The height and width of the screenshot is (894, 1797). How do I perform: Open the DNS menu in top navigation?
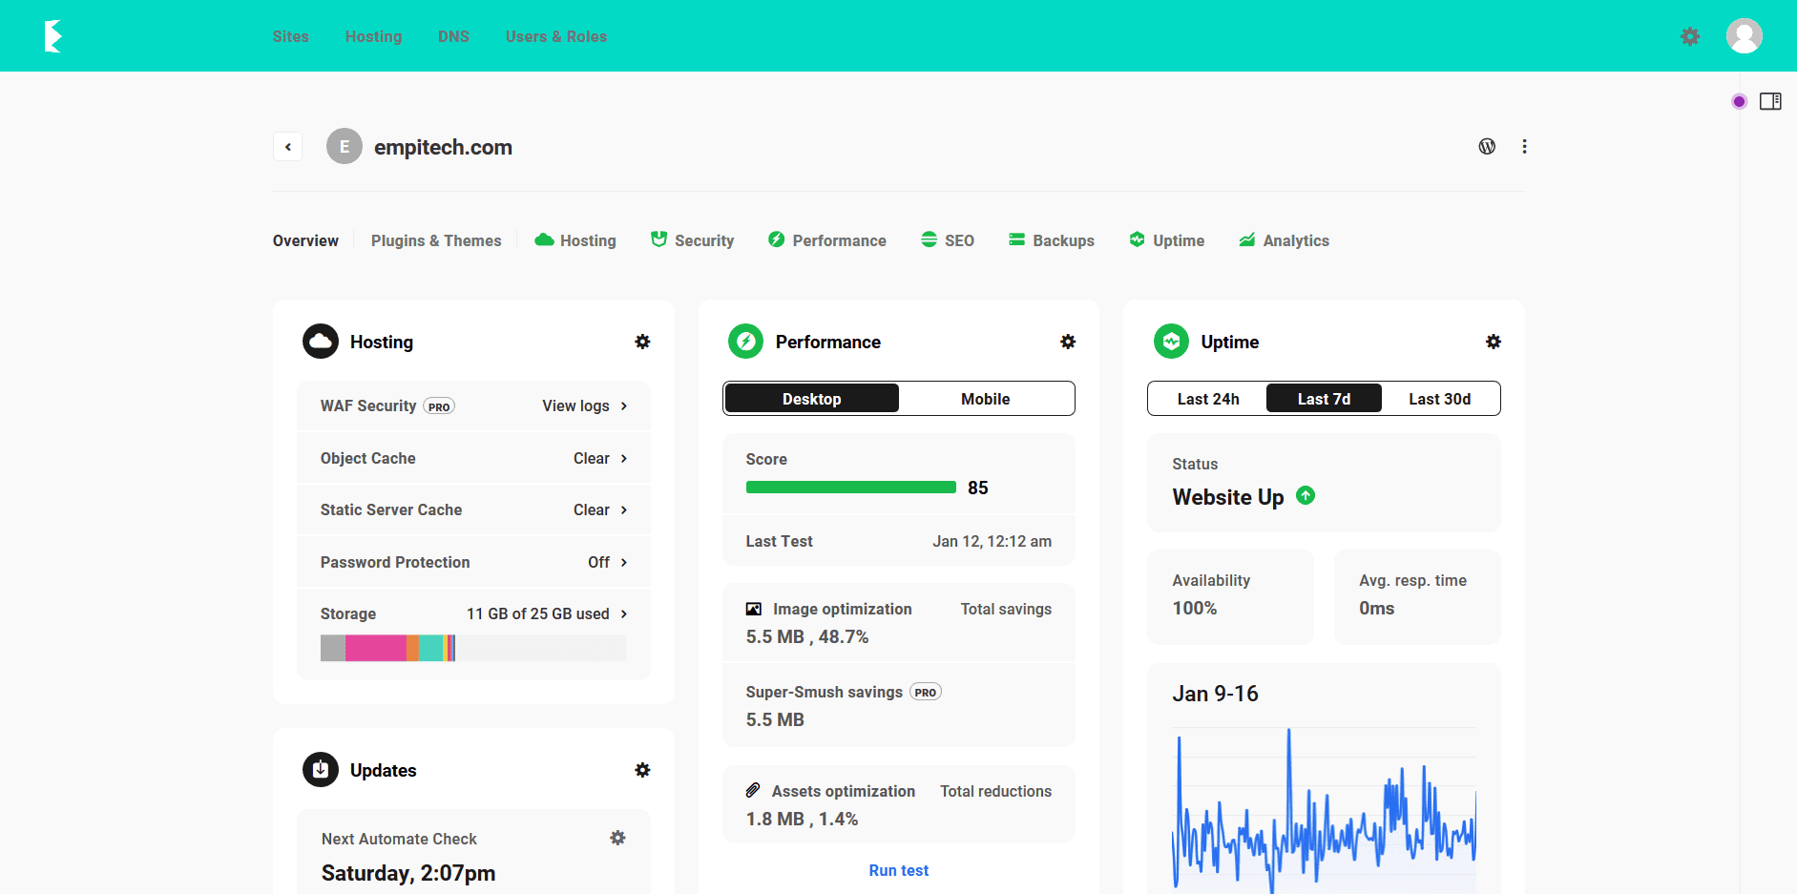click(453, 36)
